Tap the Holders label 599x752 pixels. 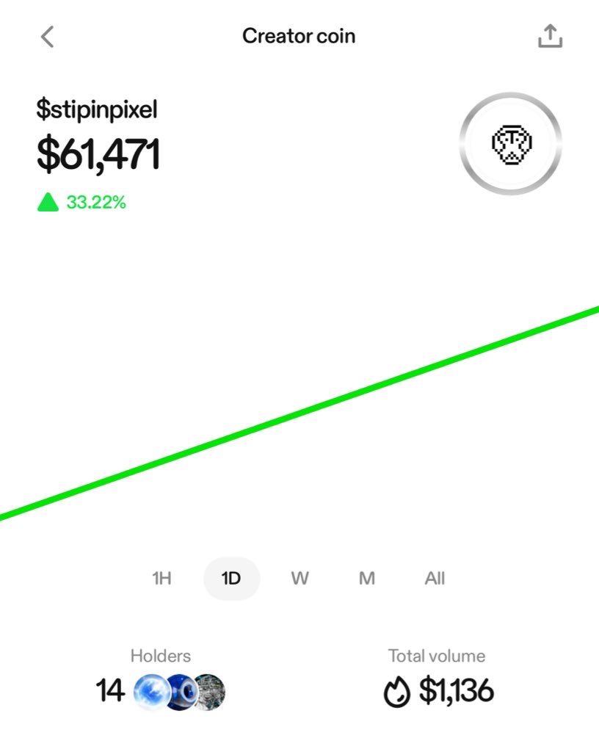click(160, 656)
